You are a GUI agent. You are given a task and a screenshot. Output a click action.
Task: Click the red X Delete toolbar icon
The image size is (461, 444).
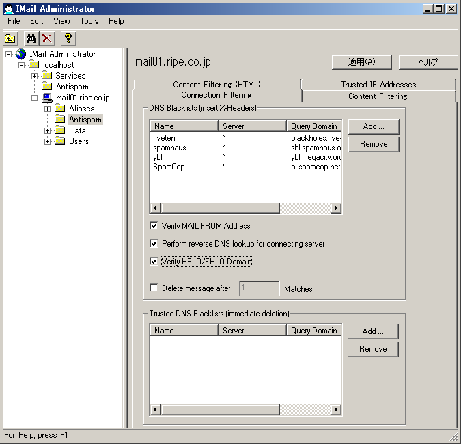pyautogui.click(x=46, y=38)
